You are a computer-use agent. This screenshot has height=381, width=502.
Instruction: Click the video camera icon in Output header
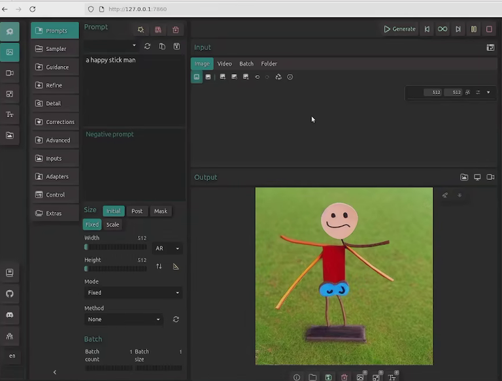[490, 177]
